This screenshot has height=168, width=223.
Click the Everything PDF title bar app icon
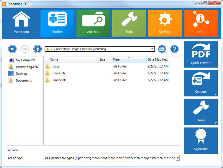(x=4, y=4)
